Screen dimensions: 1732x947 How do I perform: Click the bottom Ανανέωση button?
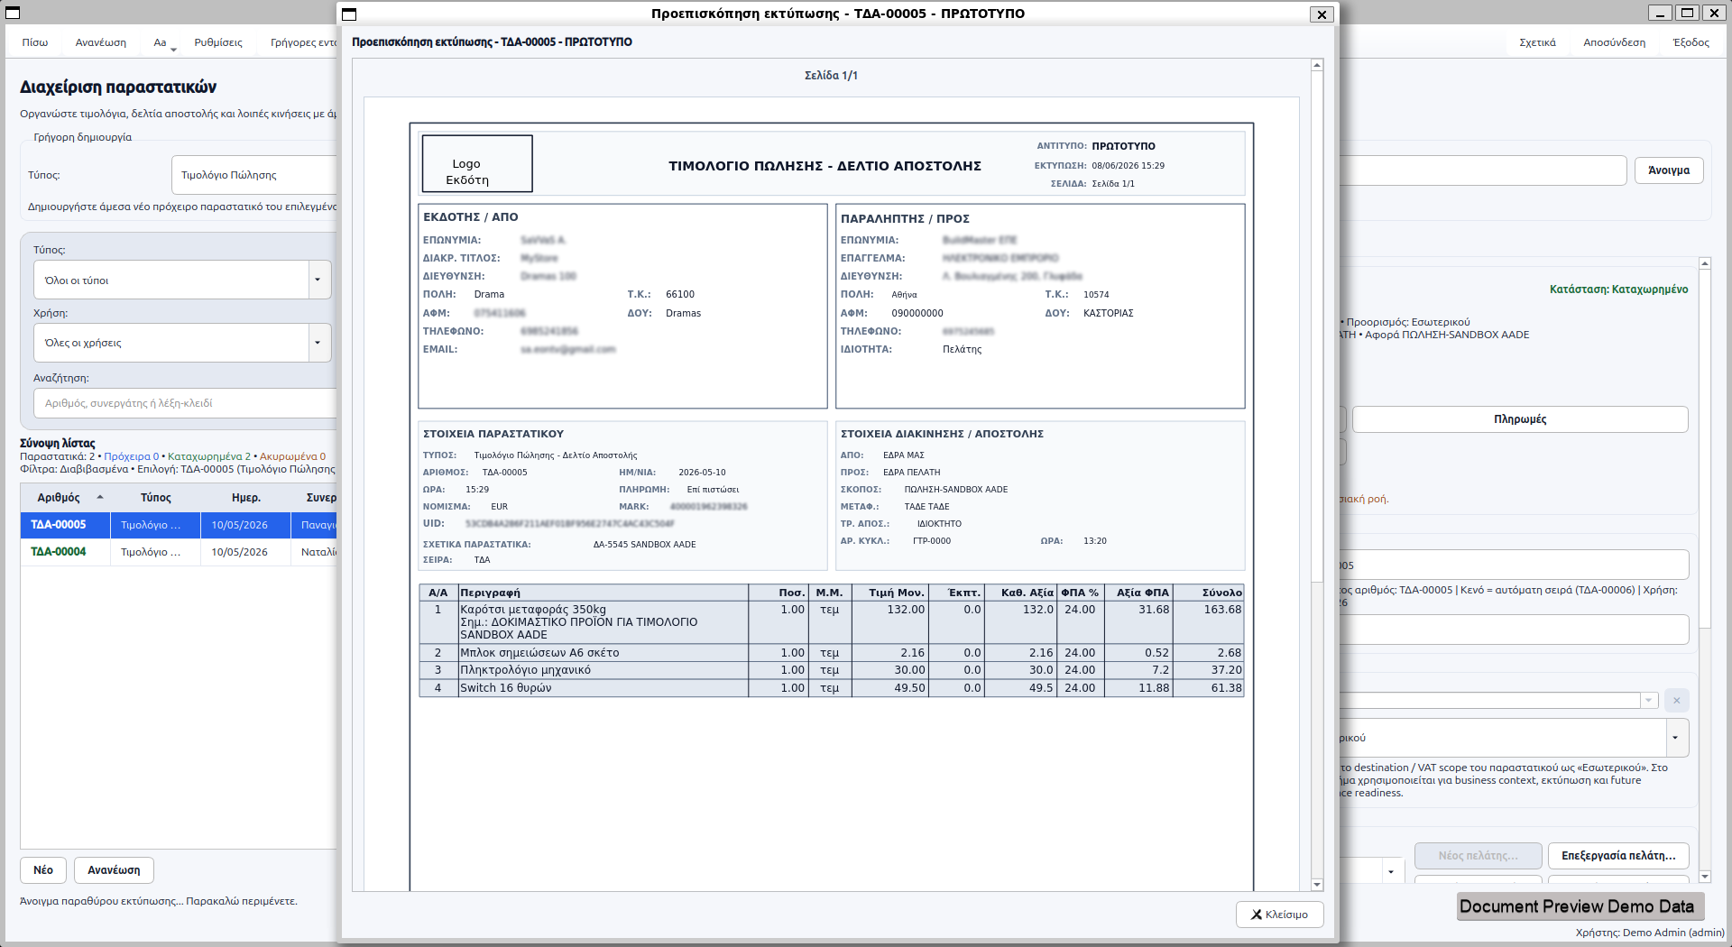114,870
